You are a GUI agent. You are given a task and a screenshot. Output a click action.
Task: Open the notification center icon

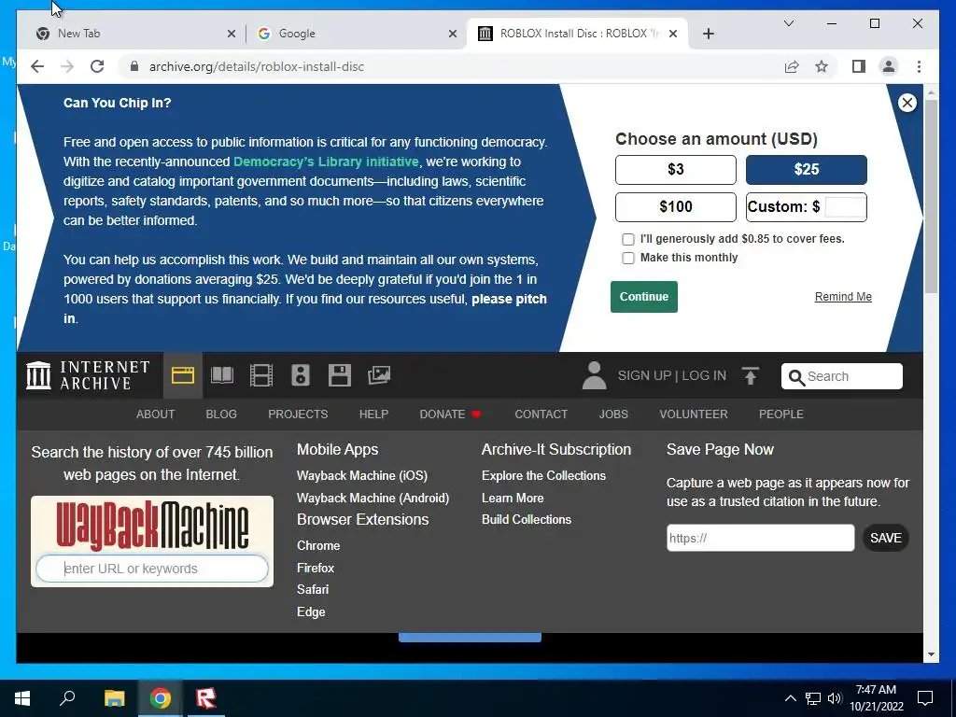pos(925,698)
